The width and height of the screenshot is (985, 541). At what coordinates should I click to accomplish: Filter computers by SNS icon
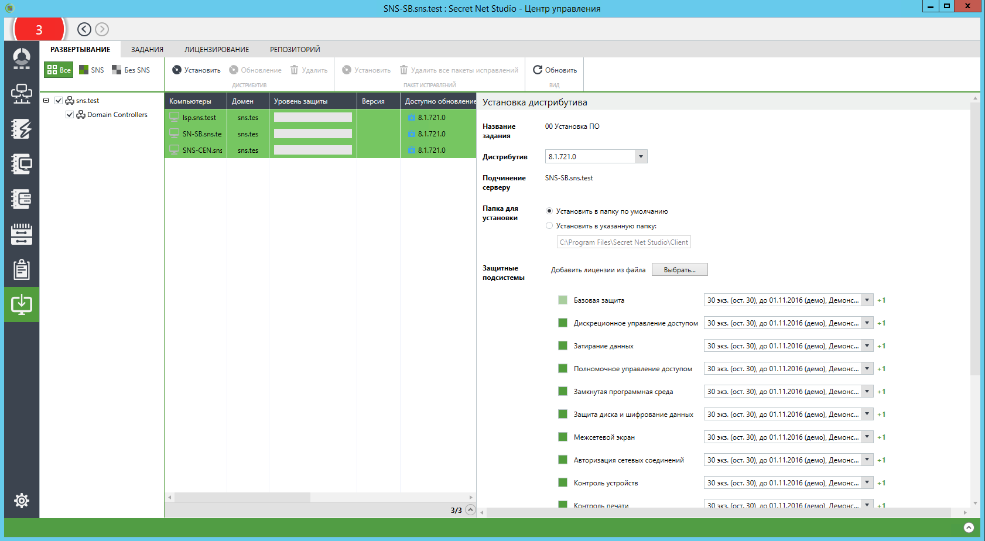click(x=91, y=70)
